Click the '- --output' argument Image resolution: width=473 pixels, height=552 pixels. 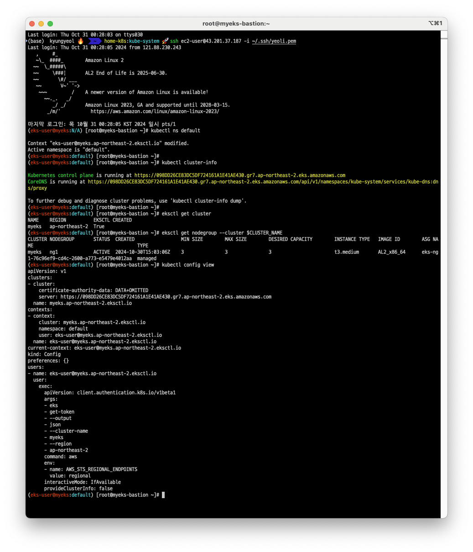[x=58, y=418]
